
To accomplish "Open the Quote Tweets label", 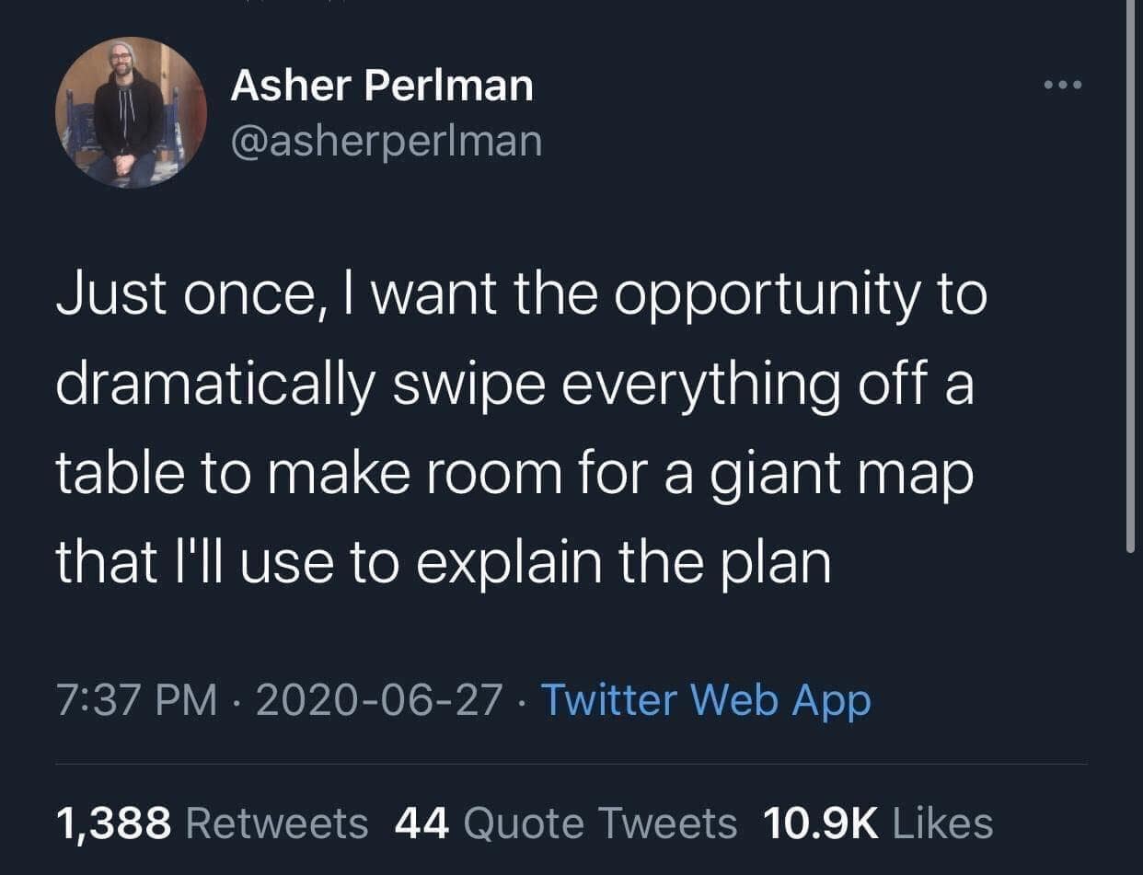I will pyautogui.click(x=600, y=823).
